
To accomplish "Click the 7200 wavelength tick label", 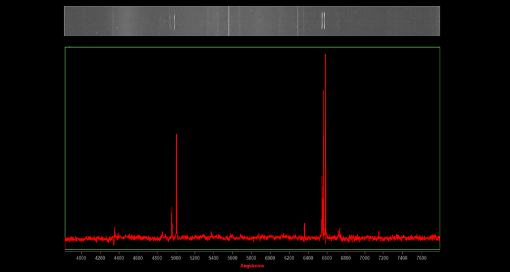I will (x=384, y=258).
